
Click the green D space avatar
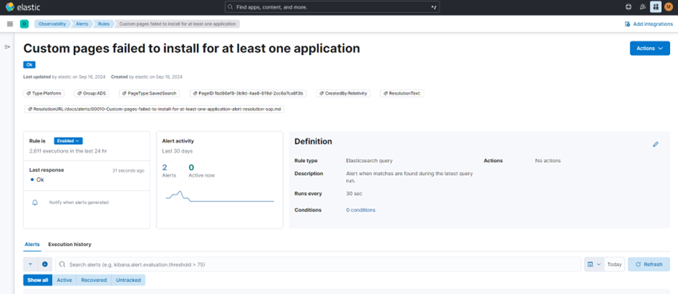[x=24, y=24]
